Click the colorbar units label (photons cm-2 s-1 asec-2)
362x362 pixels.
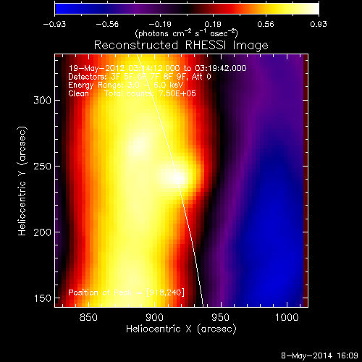(x=186, y=33)
